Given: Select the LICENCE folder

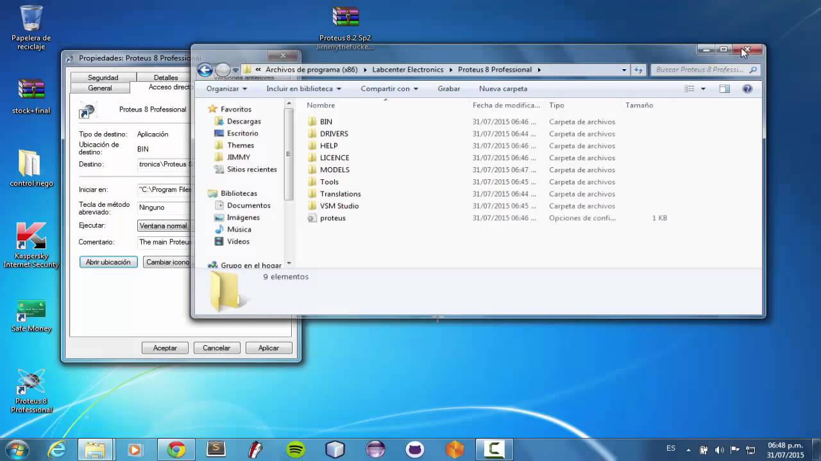Looking at the screenshot, I should coord(335,158).
